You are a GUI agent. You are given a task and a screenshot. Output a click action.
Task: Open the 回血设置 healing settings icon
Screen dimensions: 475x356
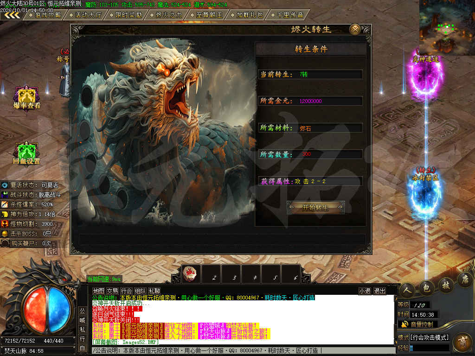[26, 153]
